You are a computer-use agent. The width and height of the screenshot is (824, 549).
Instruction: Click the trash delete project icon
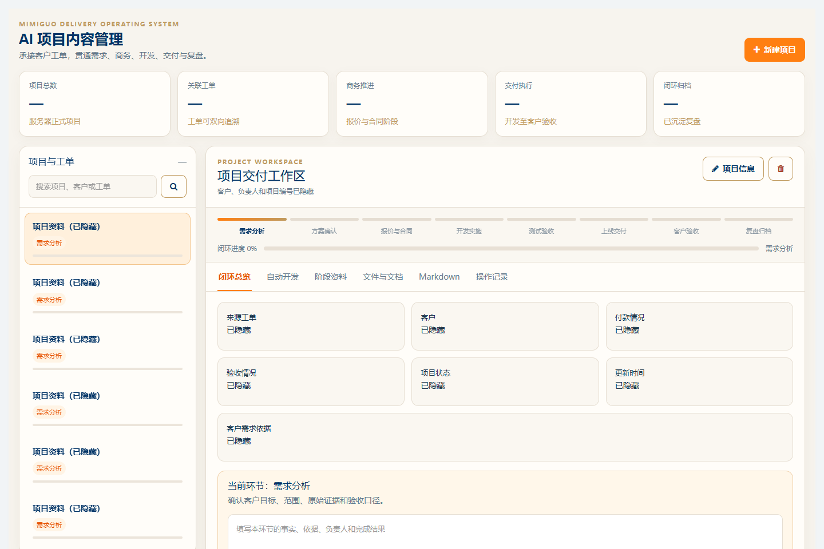pos(781,169)
